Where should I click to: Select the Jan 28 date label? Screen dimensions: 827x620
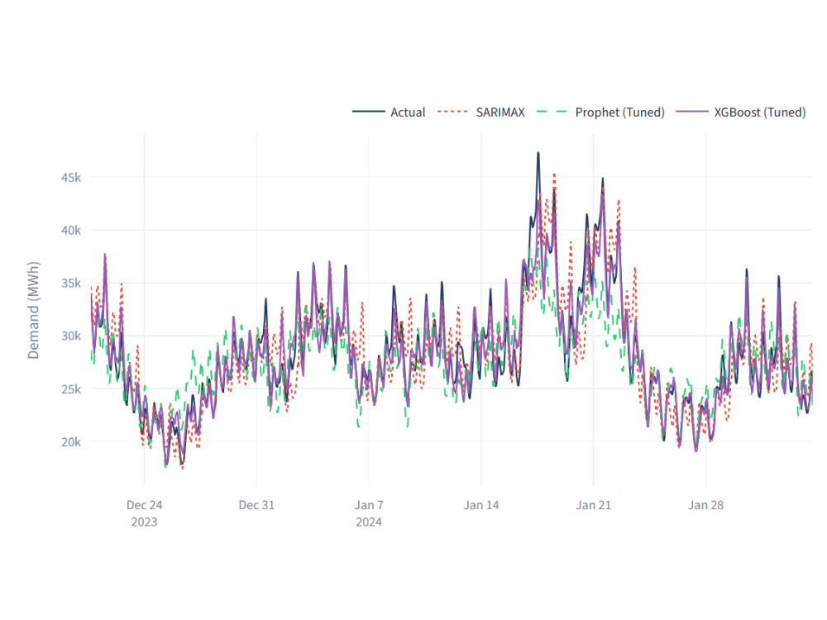click(706, 504)
